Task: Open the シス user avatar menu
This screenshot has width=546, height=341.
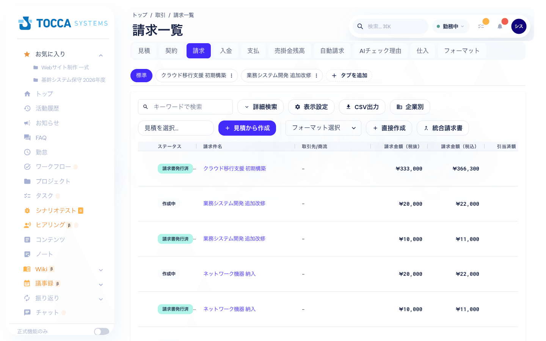Action: click(519, 27)
